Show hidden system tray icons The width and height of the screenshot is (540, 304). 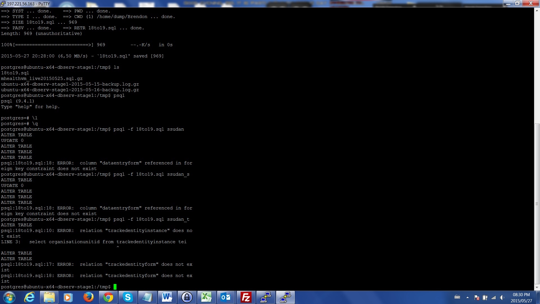[x=467, y=298]
